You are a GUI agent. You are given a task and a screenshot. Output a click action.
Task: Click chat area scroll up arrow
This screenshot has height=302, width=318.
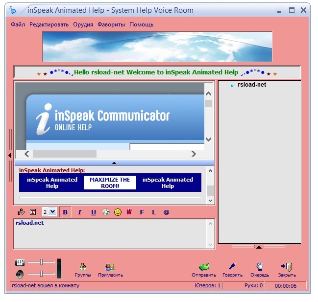(211, 171)
